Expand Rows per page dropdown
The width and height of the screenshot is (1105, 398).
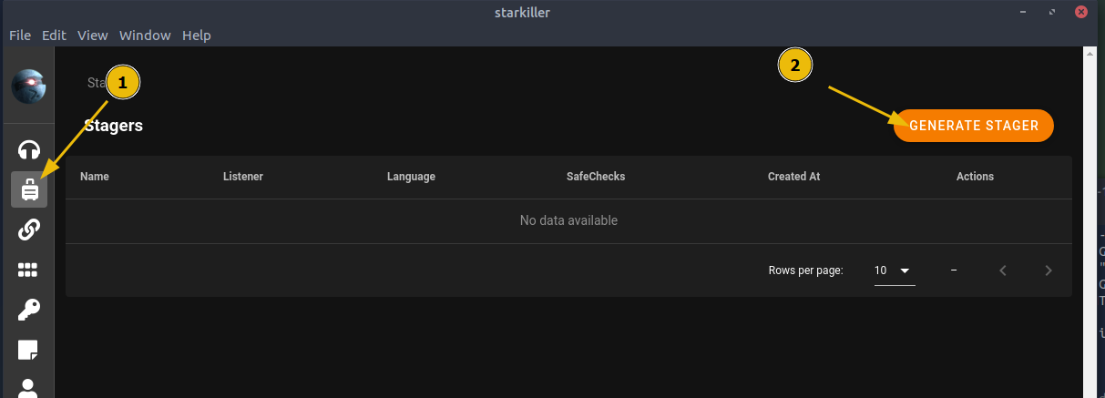click(895, 270)
